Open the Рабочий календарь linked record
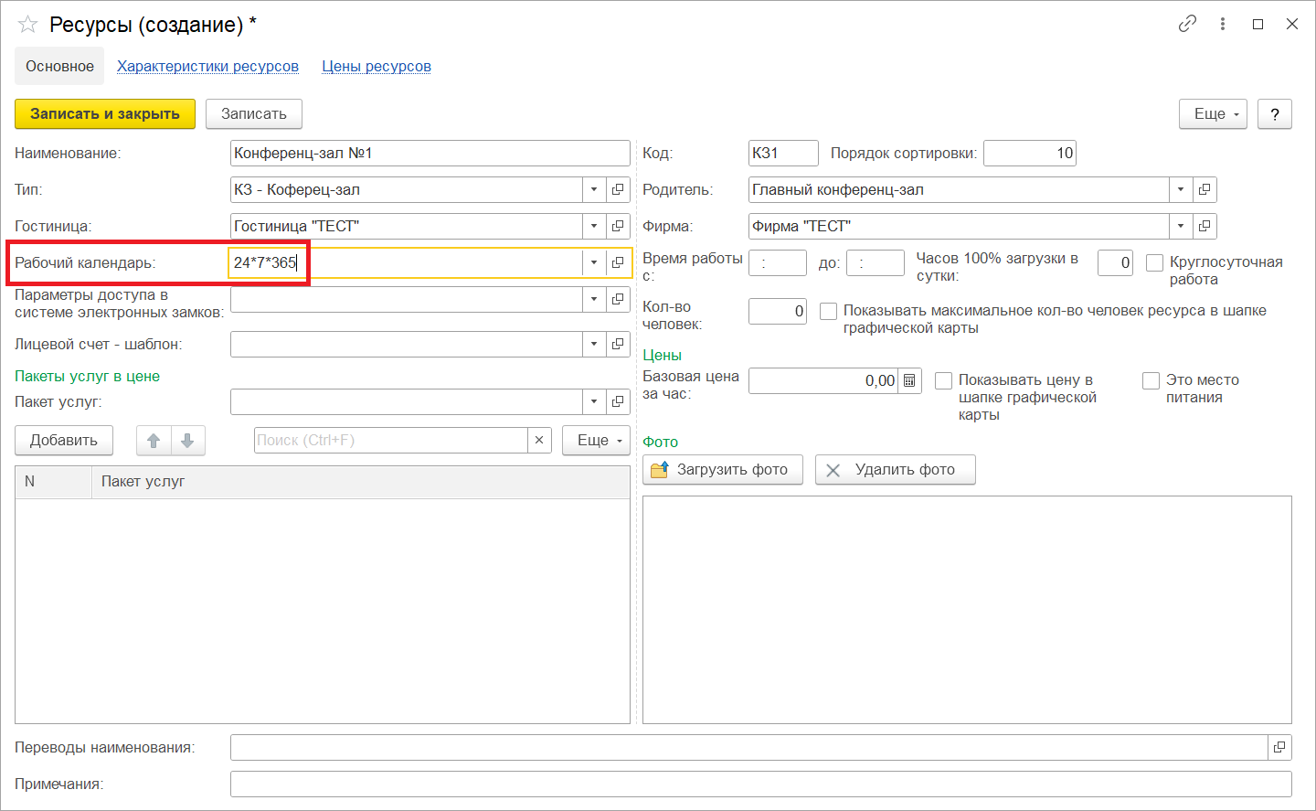1316x811 pixels. [618, 262]
